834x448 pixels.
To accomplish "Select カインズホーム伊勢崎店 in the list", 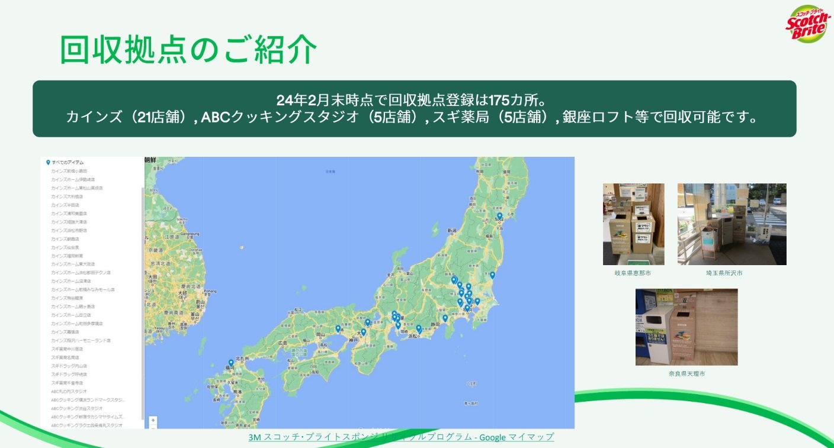I will click(x=73, y=179).
